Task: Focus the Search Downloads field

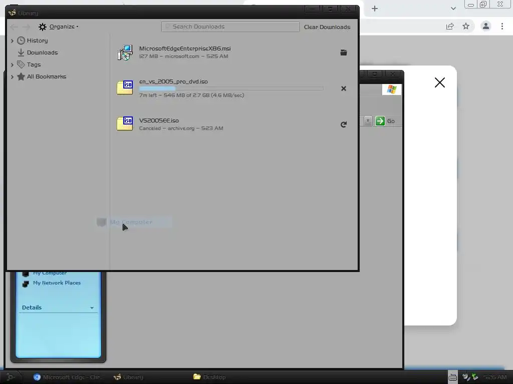Action: [230, 27]
